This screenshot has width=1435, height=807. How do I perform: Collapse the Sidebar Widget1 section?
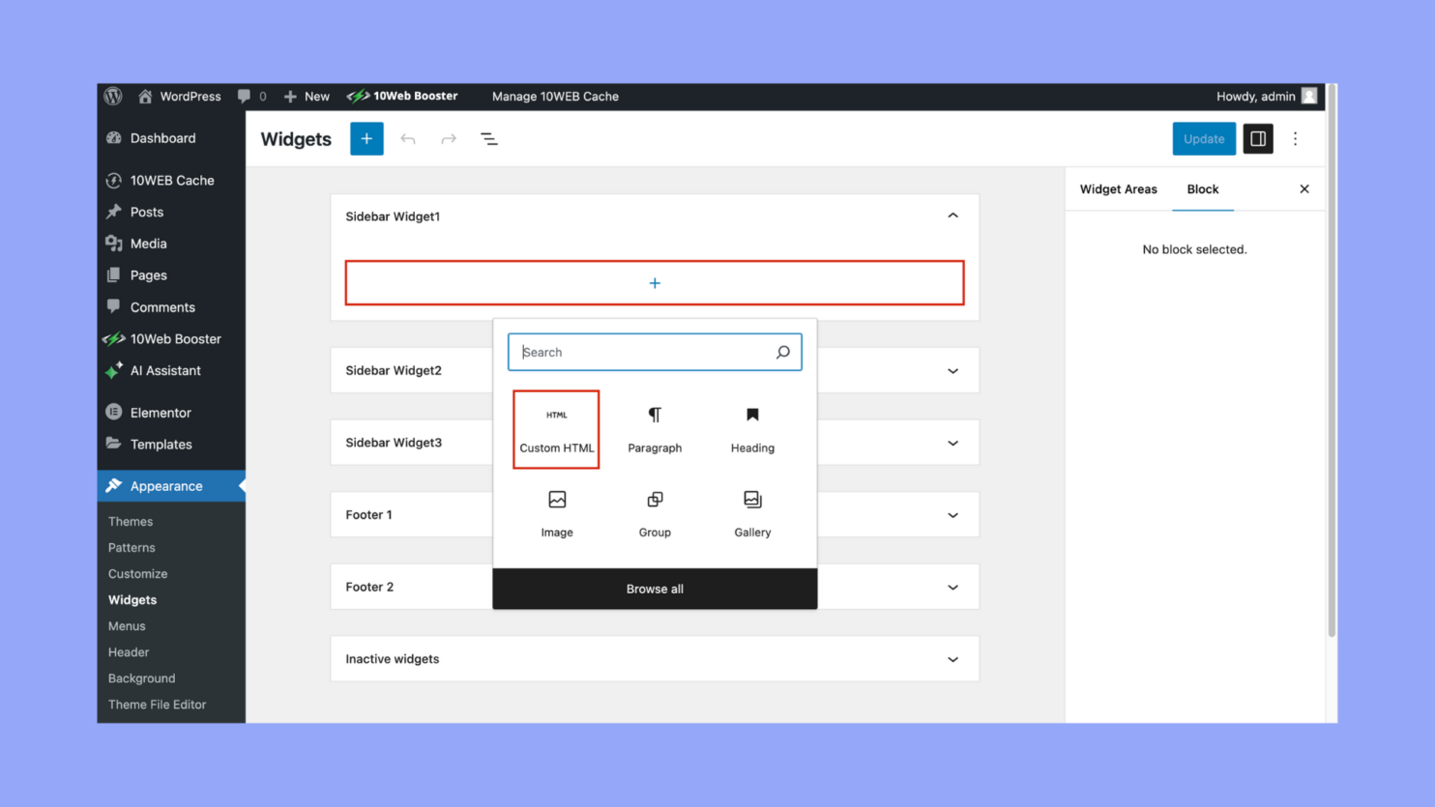click(952, 216)
